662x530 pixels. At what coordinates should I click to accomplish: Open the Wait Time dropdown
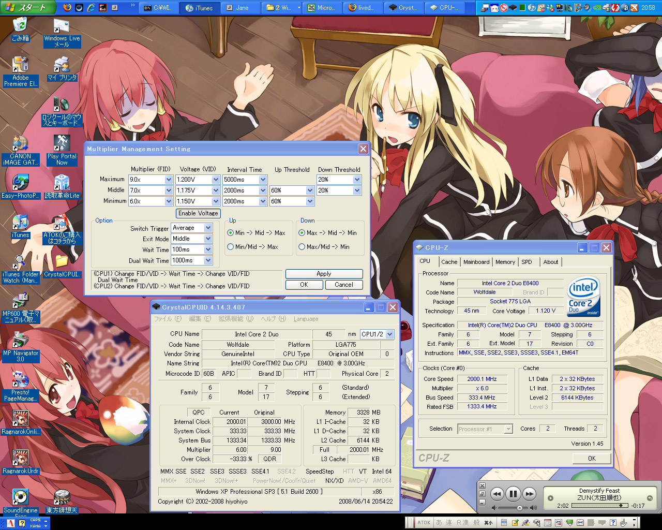tap(208, 249)
